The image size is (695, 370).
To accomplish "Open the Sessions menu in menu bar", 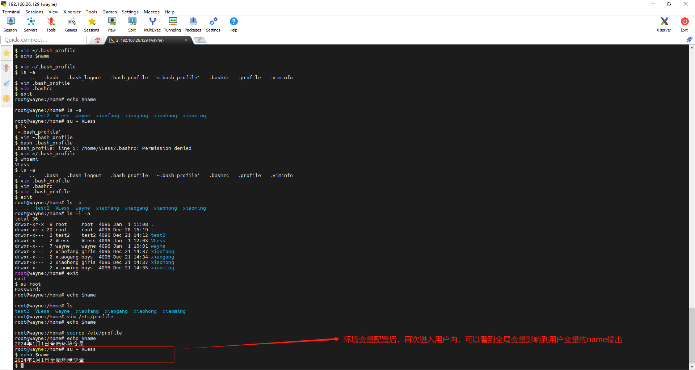I will pos(34,12).
